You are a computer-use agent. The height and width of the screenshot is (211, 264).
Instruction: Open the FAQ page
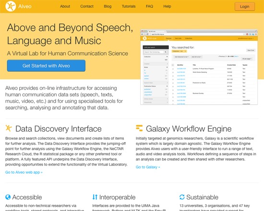pos(149,6)
